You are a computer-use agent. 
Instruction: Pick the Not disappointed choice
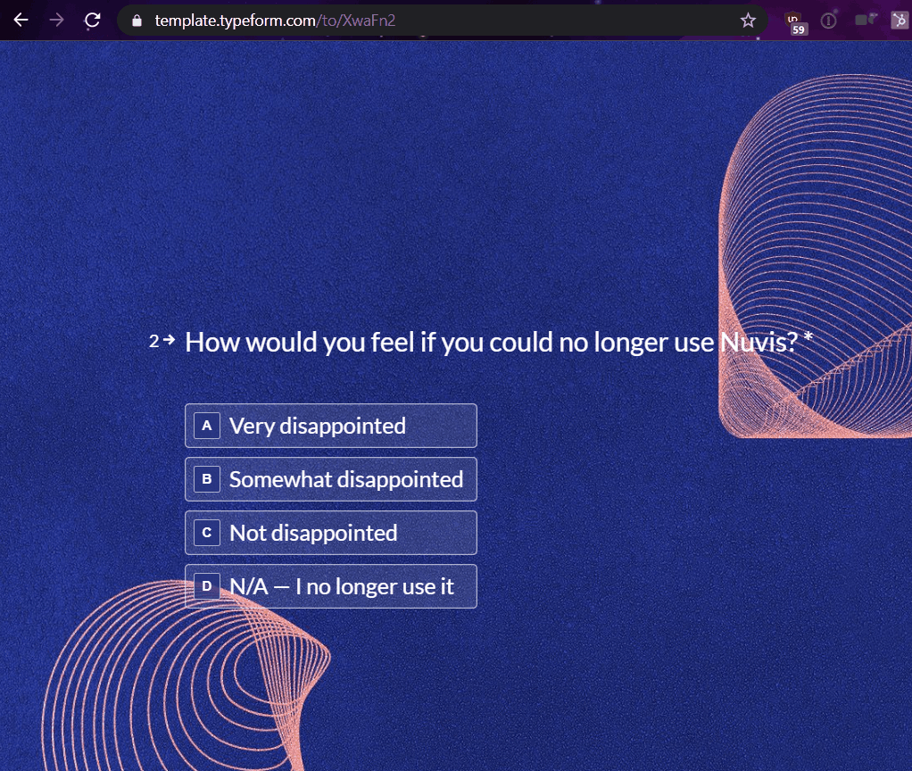331,533
